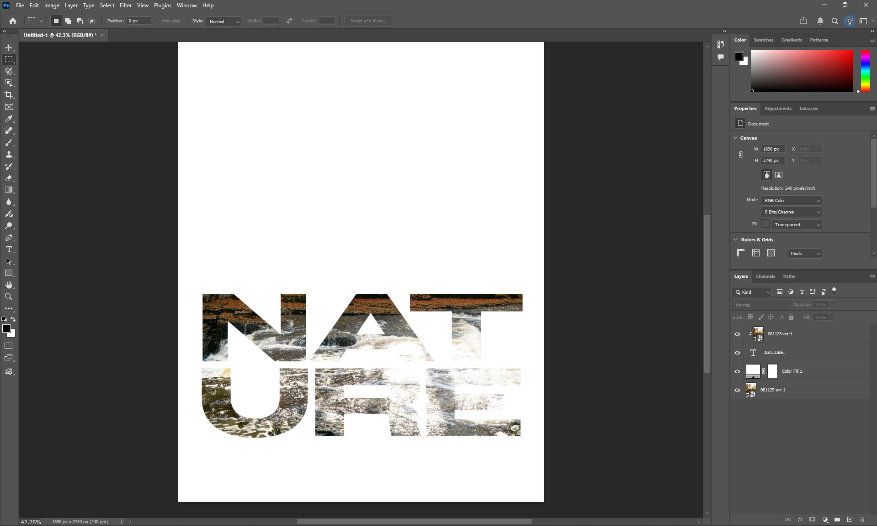Select the Eyedropper tool

click(9, 119)
